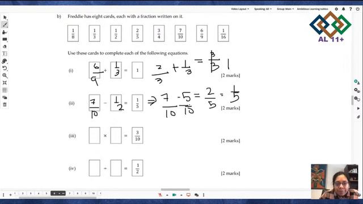Image resolution: width=363 pixels, height=204 pixels.
Task: Switch to whiteboard page 1
Action: coord(15,193)
